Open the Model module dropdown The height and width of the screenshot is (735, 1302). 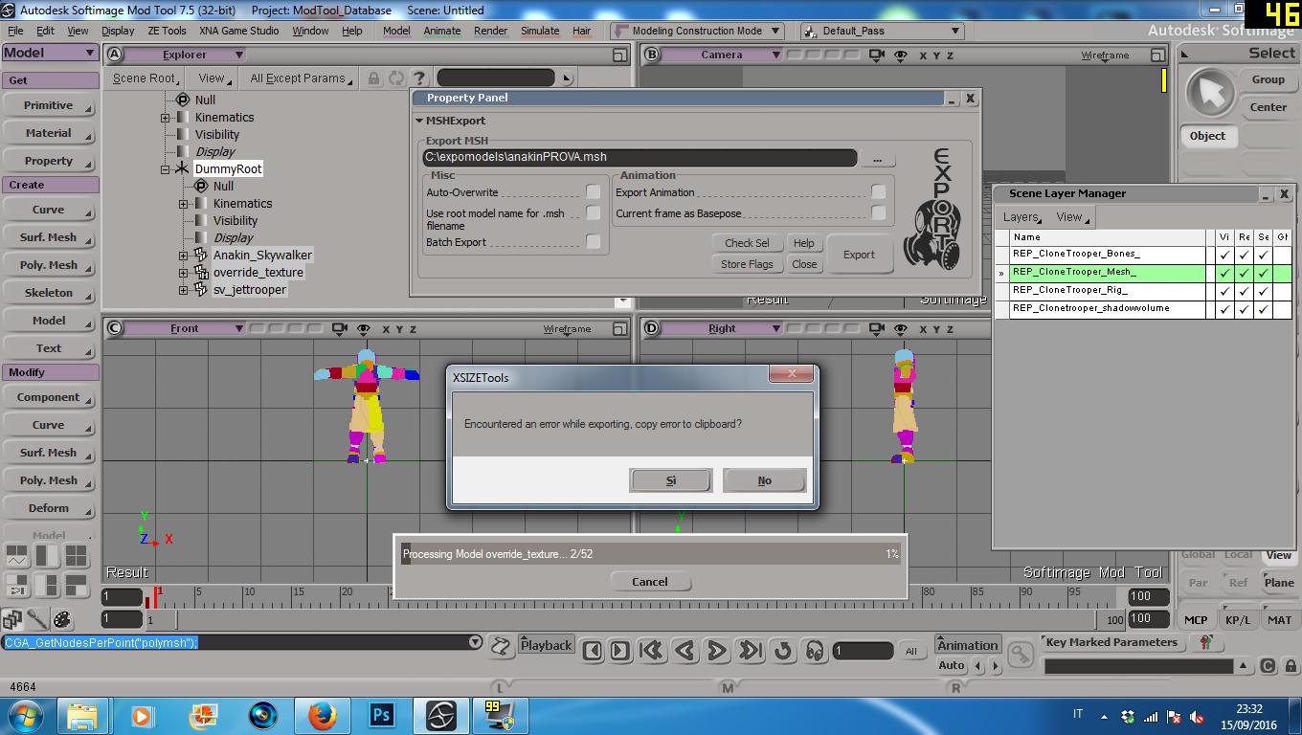coord(50,53)
